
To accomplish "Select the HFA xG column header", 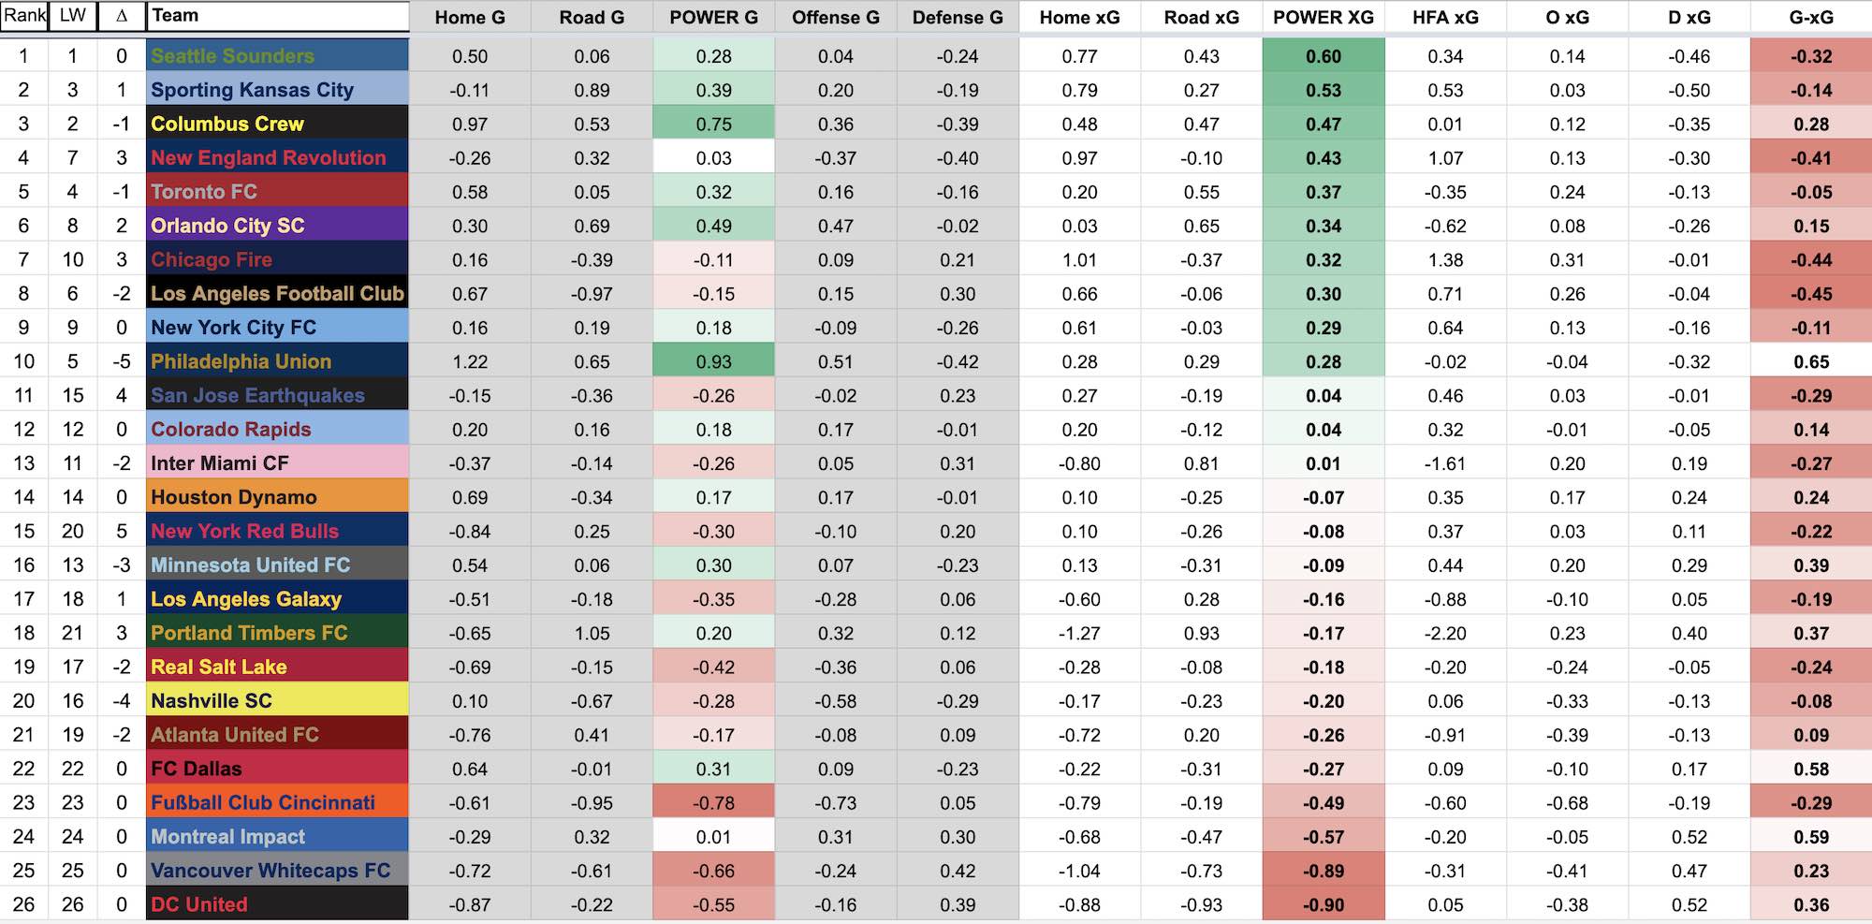I will [1445, 17].
